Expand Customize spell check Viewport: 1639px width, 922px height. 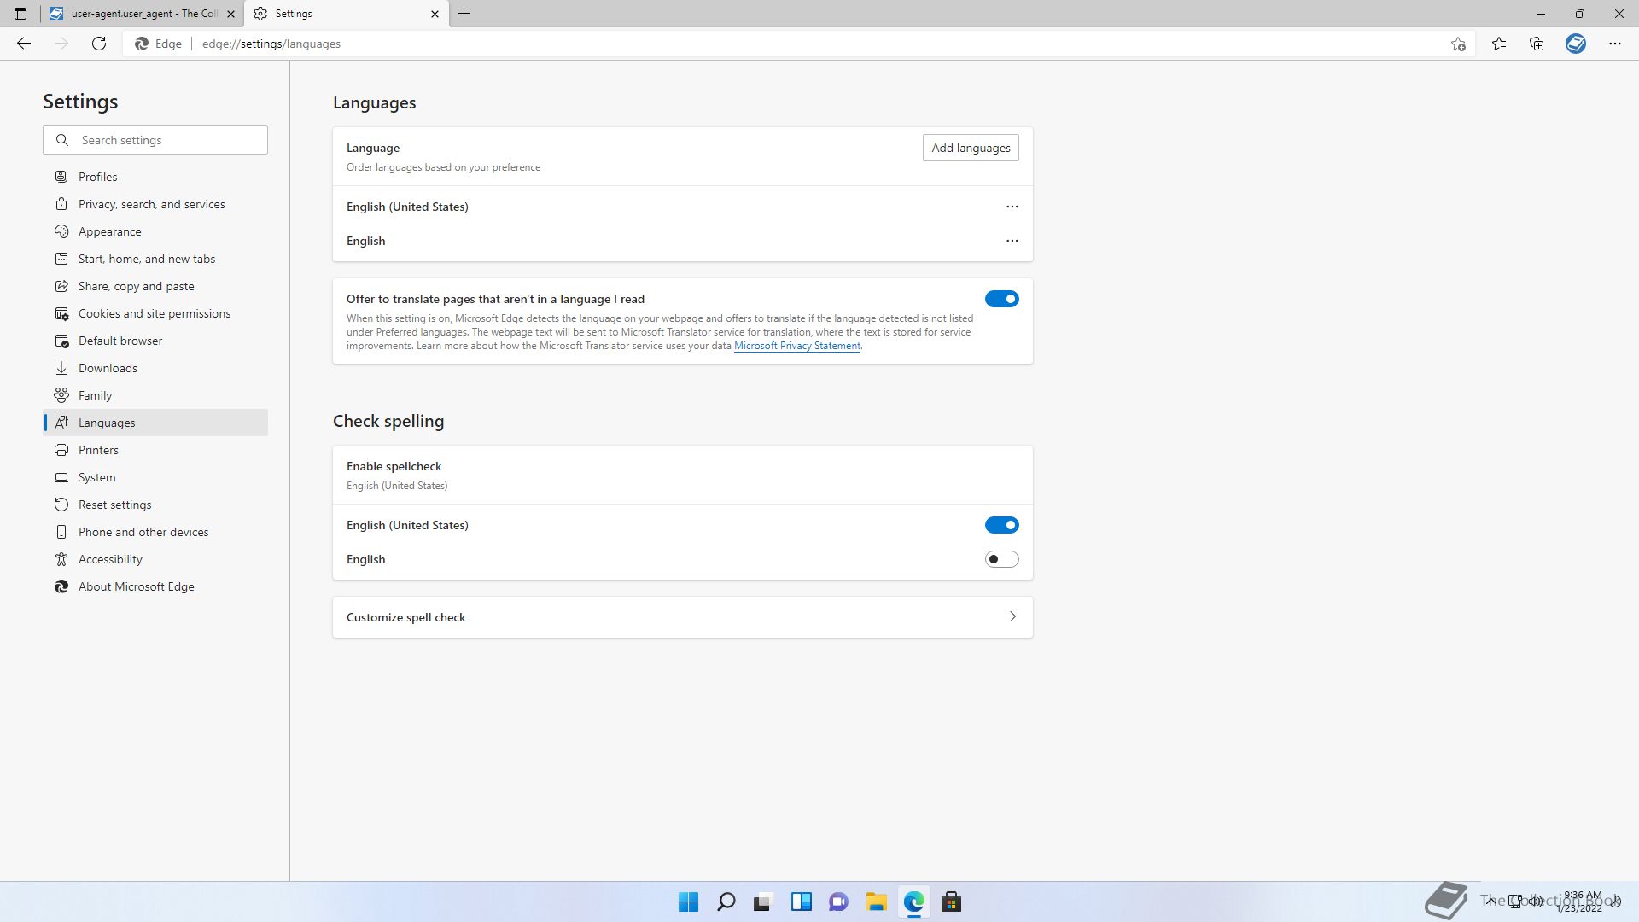[683, 617]
